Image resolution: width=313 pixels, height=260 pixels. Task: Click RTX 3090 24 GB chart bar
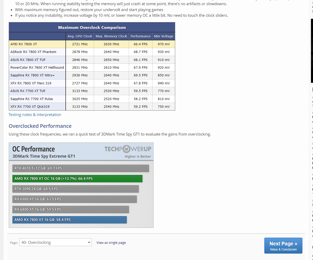(75, 189)
